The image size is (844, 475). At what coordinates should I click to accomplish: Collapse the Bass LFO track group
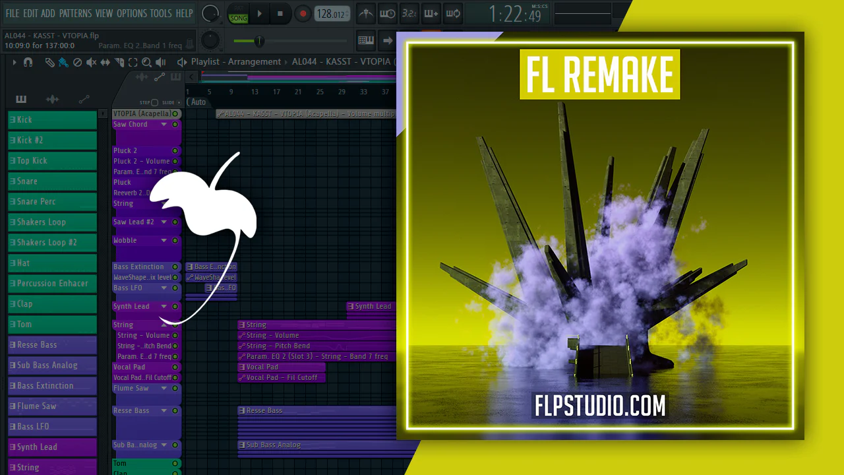pyautogui.click(x=164, y=288)
